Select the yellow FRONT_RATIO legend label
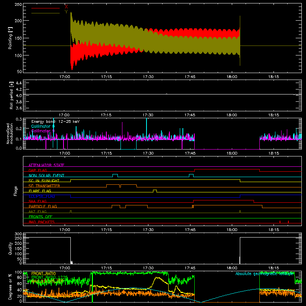306x306 pixels. click(x=44, y=273)
